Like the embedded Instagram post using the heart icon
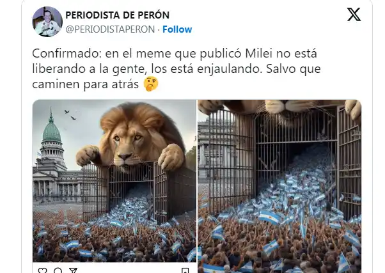The height and width of the screenshot is (273, 385). coord(42,270)
